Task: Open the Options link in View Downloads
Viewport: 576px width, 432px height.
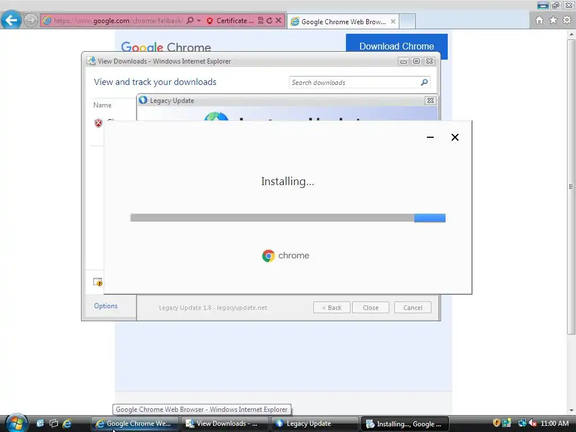Action: tap(106, 306)
